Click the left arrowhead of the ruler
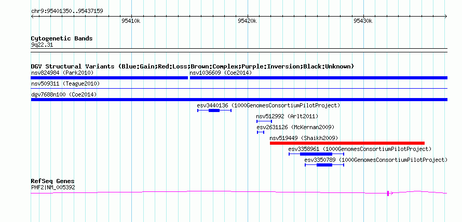The height and width of the screenshot is (222, 462). tap(32, 16)
